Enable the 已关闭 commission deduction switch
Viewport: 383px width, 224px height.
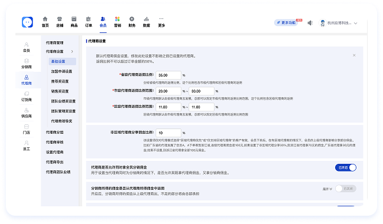[346, 189]
